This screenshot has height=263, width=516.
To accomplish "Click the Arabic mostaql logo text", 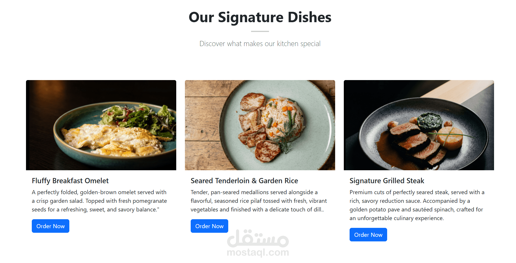I will point(258,239).
